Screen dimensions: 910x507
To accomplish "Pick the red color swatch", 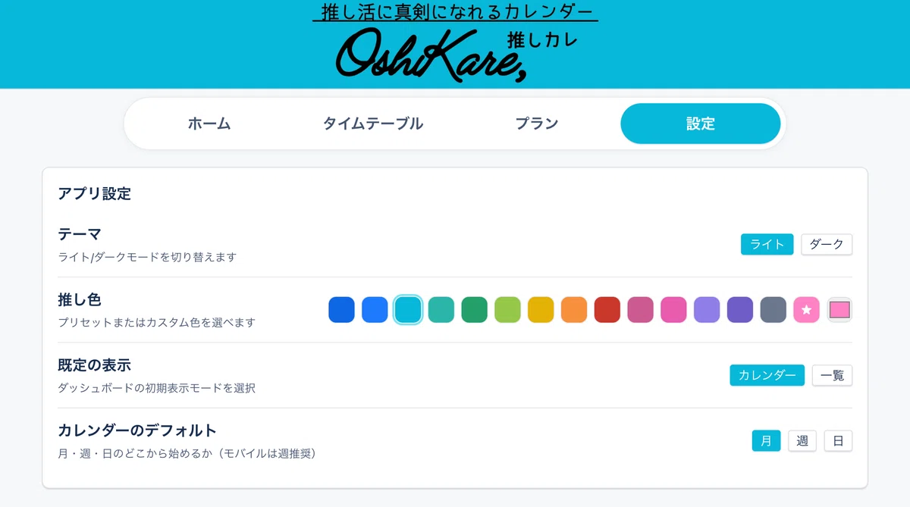I will click(x=607, y=310).
